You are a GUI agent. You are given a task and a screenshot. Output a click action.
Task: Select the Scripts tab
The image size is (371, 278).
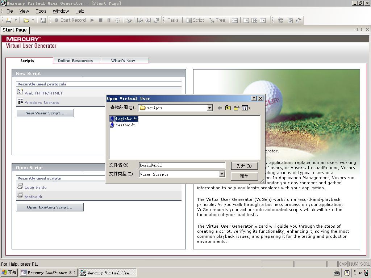pyautogui.click(x=27, y=60)
